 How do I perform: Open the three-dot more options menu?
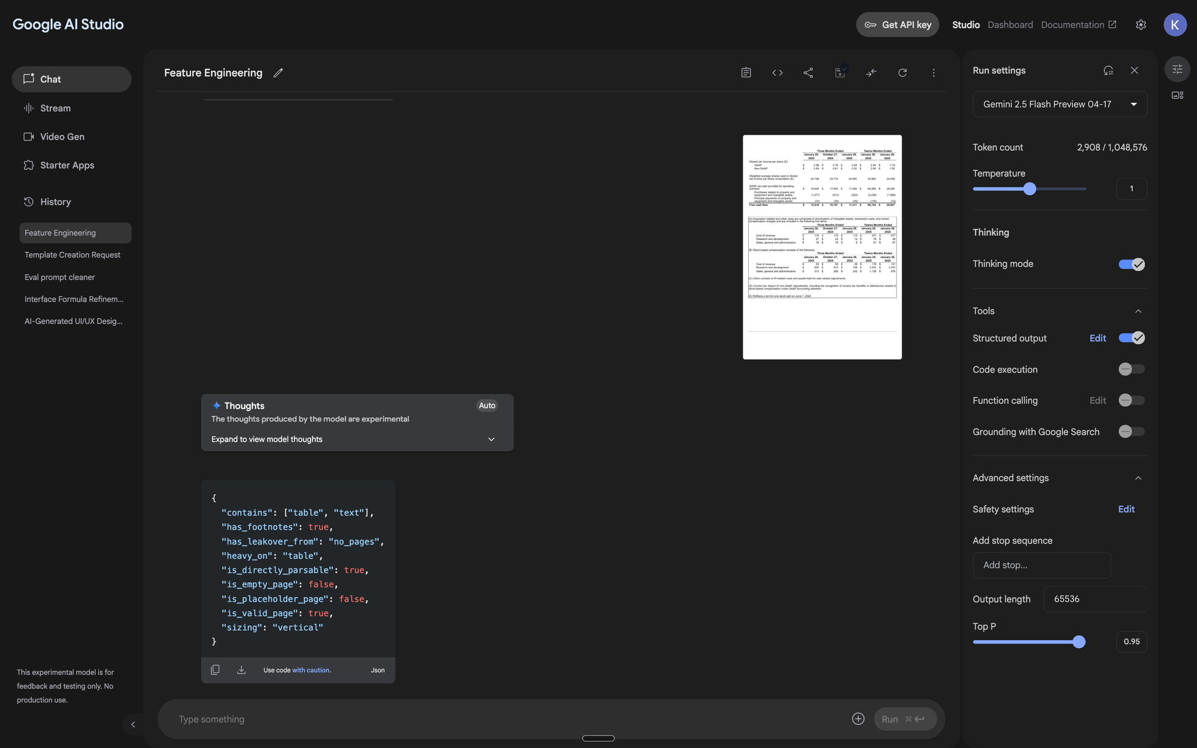coord(934,72)
